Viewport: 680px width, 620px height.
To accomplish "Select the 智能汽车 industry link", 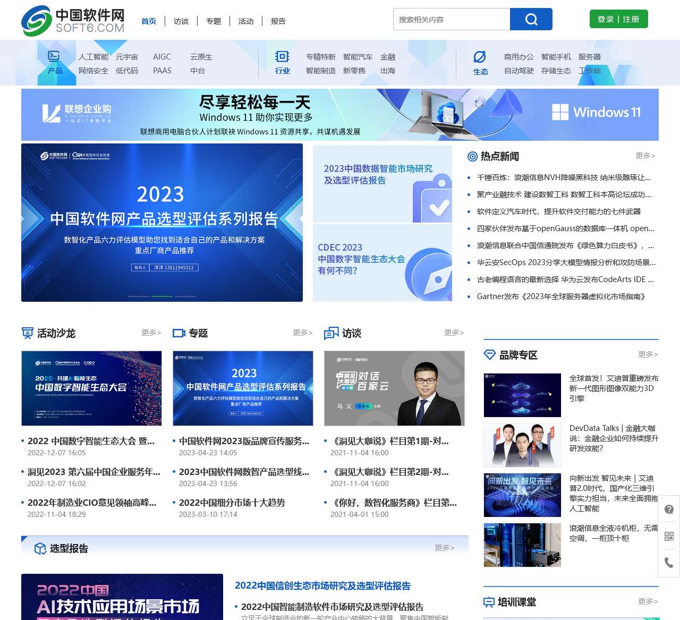I will pos(358,57).
